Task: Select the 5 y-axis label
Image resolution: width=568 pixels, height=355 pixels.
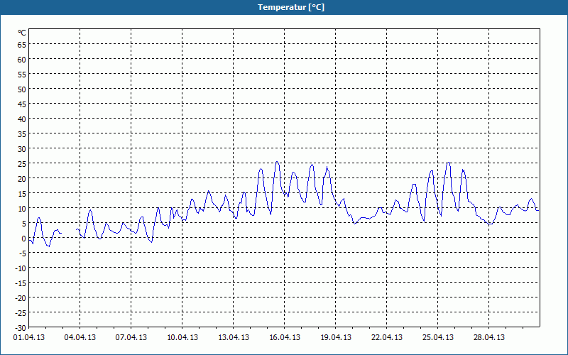Action: click(24, 224)
